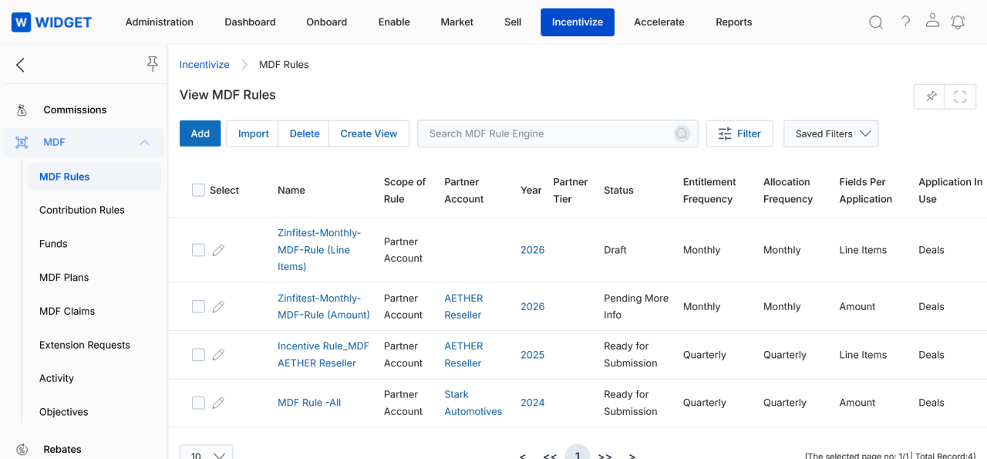Click the Draft status cell

[615, 250]
